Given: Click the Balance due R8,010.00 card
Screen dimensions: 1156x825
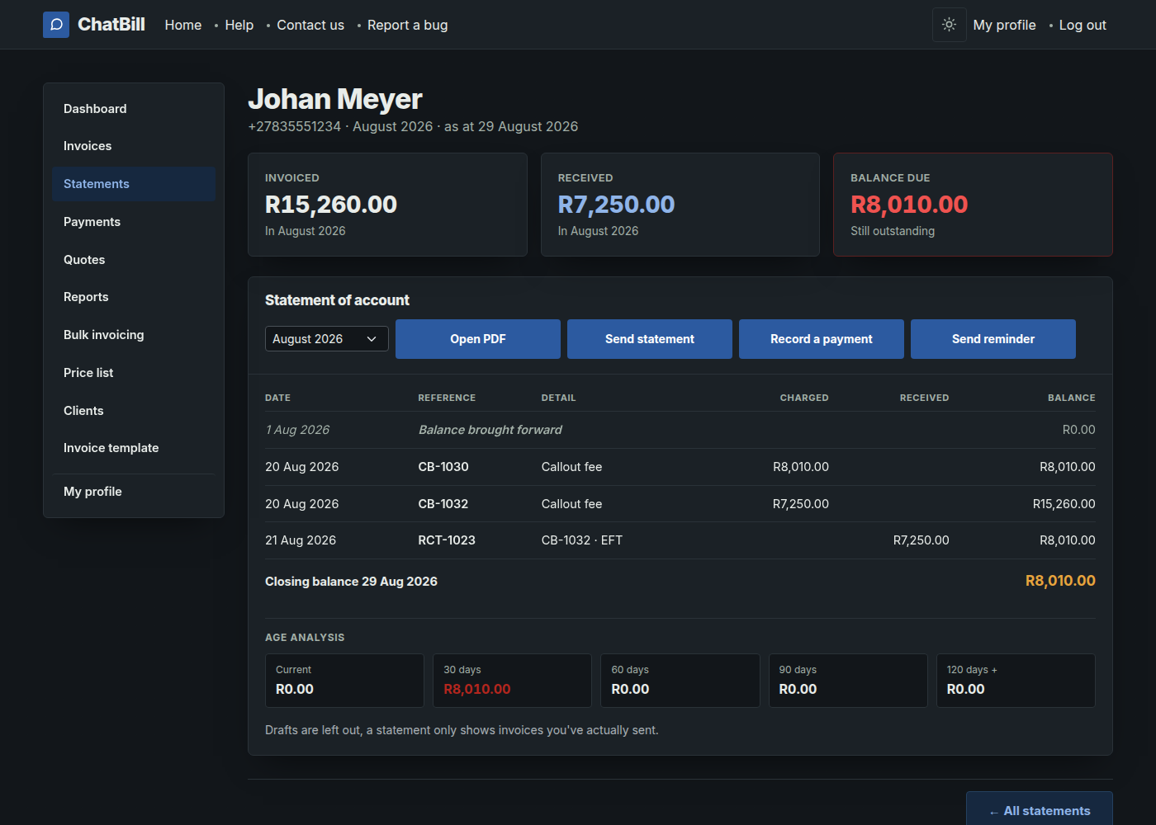Looking at the screenshot, I should click(x=973, y=205).
